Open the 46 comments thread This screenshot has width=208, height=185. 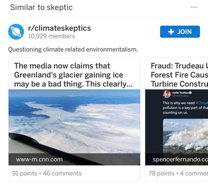pos(62,174)
